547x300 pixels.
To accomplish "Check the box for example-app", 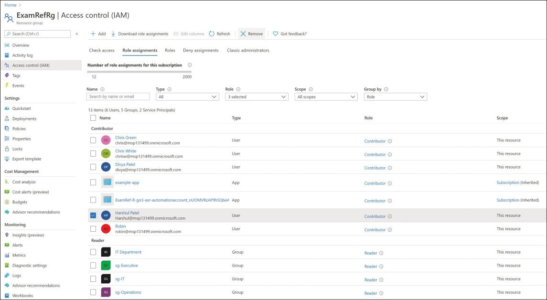I will [93, 182].
